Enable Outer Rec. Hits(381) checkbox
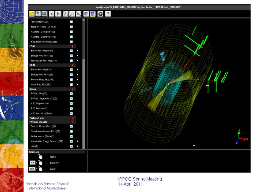Image resolution: width=257 pixels, height=192 pixels. 71,85
